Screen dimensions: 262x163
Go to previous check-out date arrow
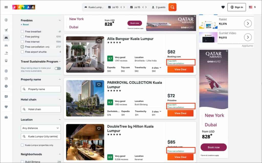point(143,7)
